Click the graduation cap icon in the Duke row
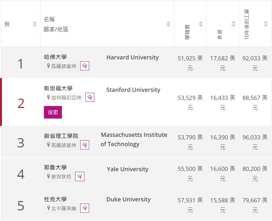 pyautogui.click(x=85, y=208)
